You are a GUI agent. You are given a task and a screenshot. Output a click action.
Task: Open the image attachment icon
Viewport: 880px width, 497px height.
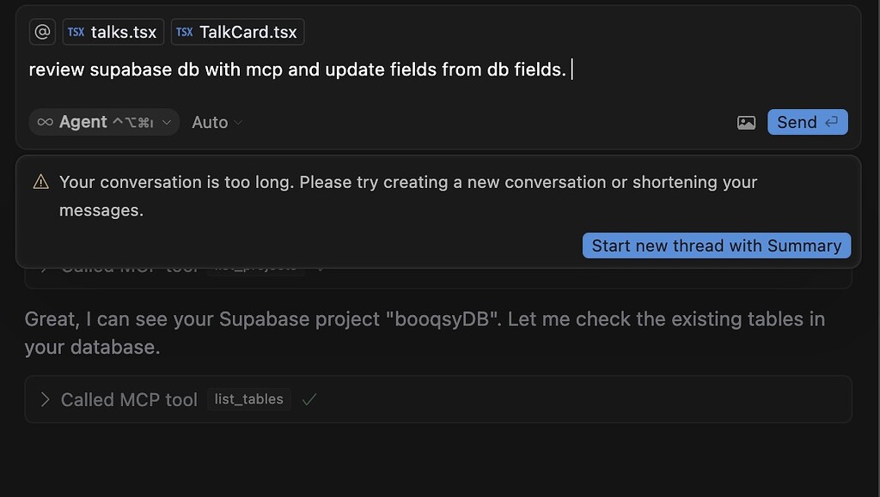pyautogui.click(x=746, y=122)
